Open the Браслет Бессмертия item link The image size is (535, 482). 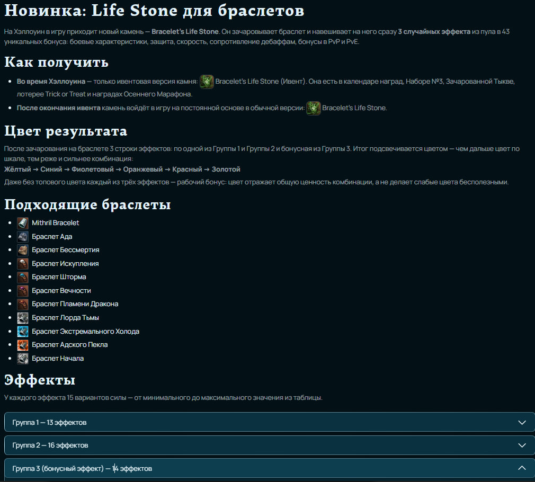pyautogui.click(x=66, y=249)
